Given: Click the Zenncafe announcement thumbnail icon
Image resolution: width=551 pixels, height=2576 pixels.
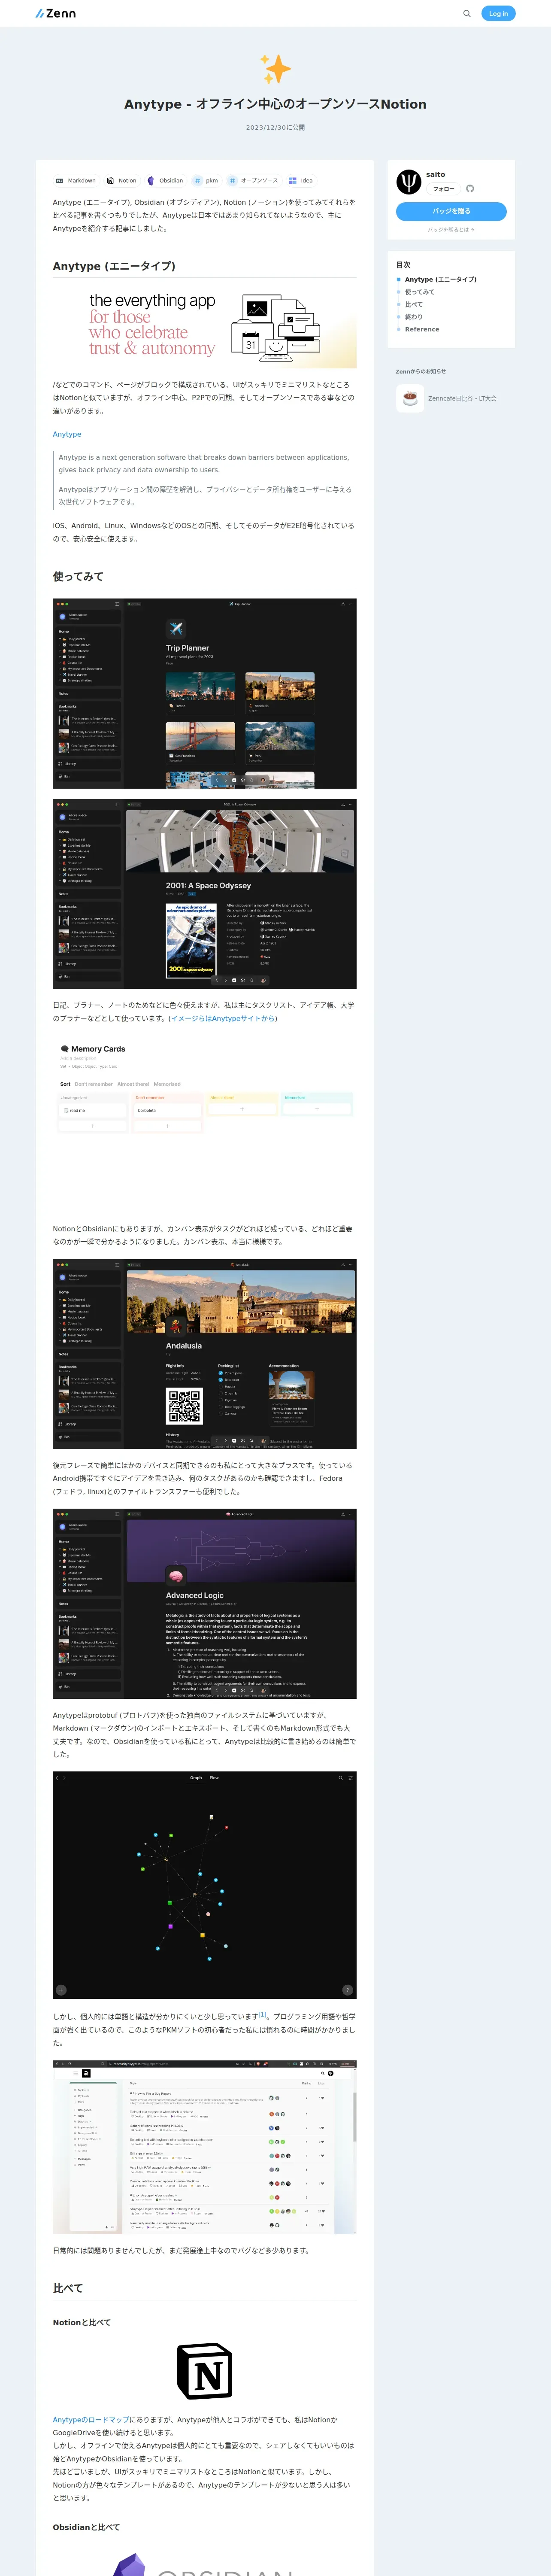Looking at the screenshot, I should (x=409, y=398).
